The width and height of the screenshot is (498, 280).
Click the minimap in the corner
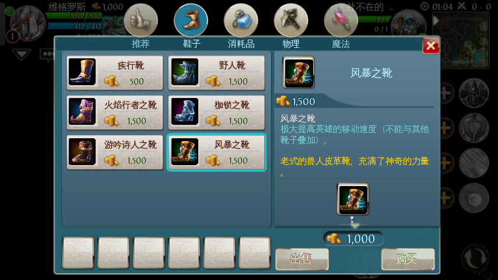461,40
